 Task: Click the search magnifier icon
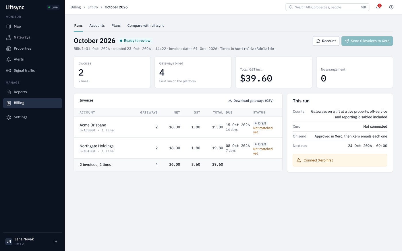[x=291, y=7]
